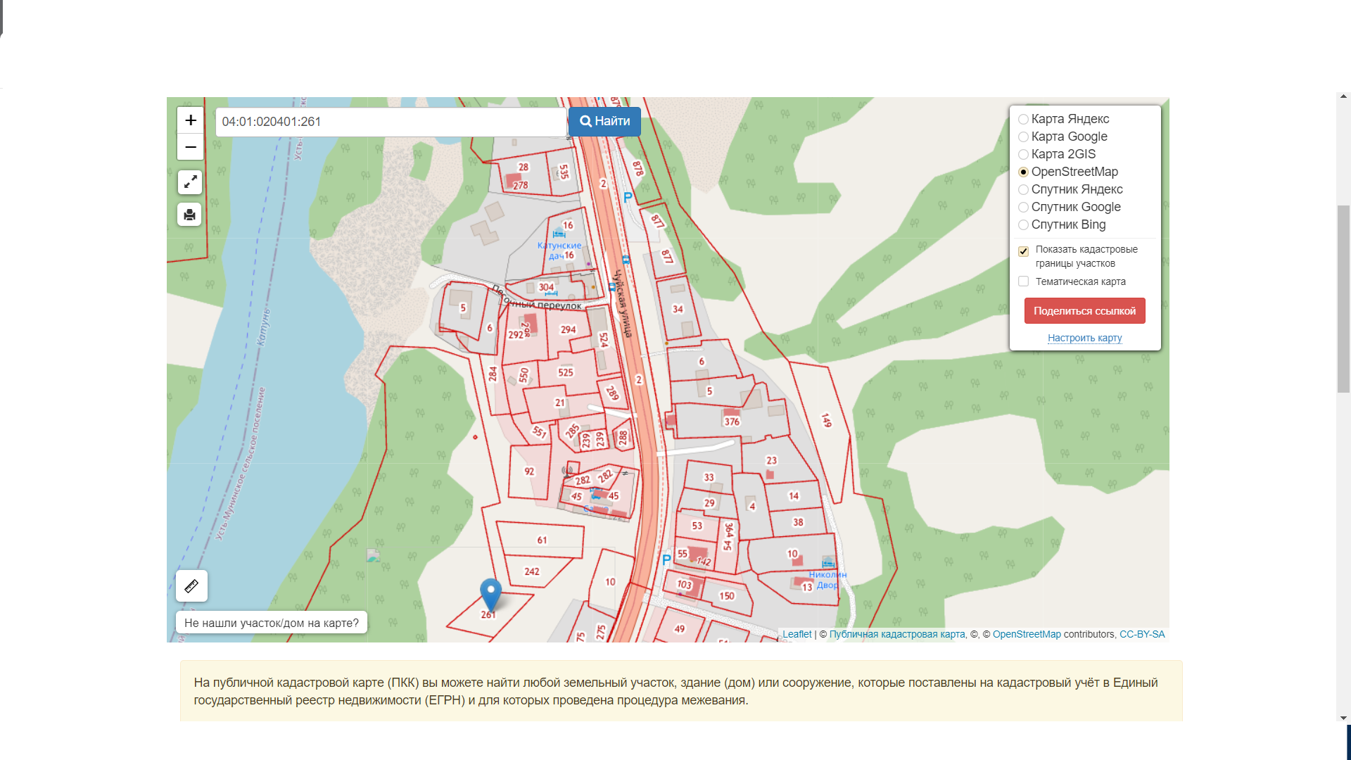Click Поделиться ссылкой button
The height and width of the screenshot is (760, 1351).
click(x=1084, y=311)
